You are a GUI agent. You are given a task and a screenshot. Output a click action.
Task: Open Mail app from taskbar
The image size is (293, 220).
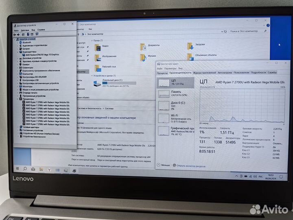click(x=33, y=169)
